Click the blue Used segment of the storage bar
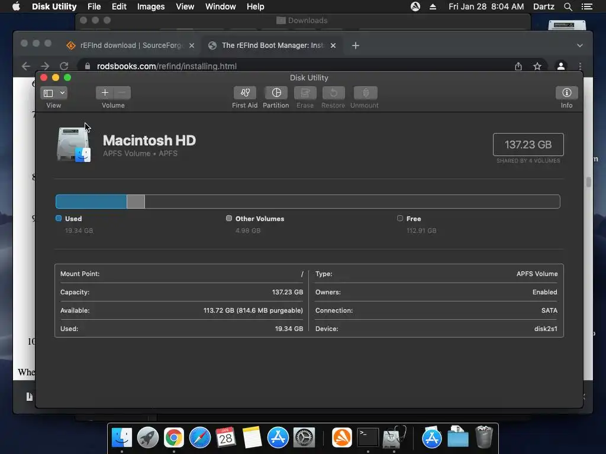 tap(91, 202)
